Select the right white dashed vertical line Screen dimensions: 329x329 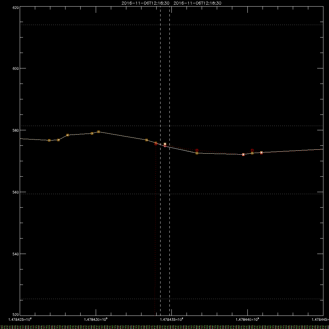pos(169,161)
